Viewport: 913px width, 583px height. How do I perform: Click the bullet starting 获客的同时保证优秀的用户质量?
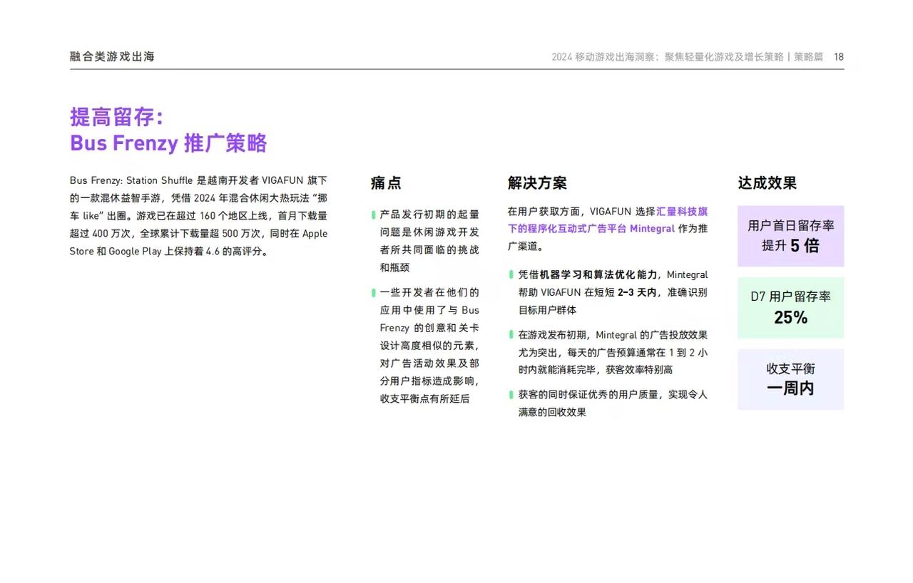click(608, 403)
